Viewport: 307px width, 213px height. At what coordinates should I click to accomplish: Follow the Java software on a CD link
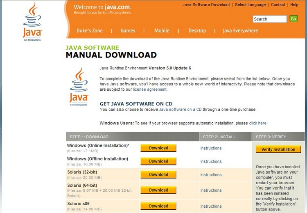(x=181, y=109)
